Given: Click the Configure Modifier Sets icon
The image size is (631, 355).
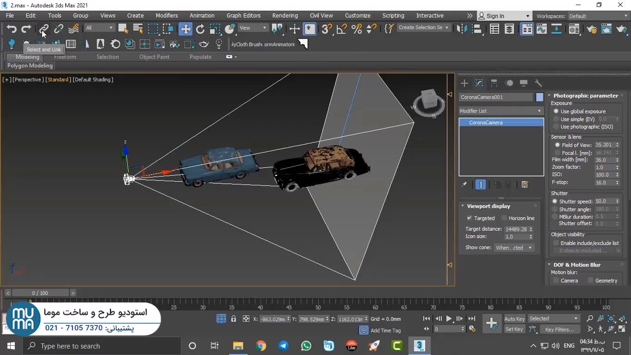Looking at the screenshot, I should click(525, 185).
